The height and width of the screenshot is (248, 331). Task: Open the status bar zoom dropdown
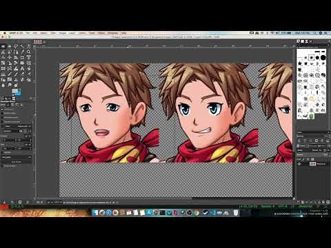tap(54, 202)
